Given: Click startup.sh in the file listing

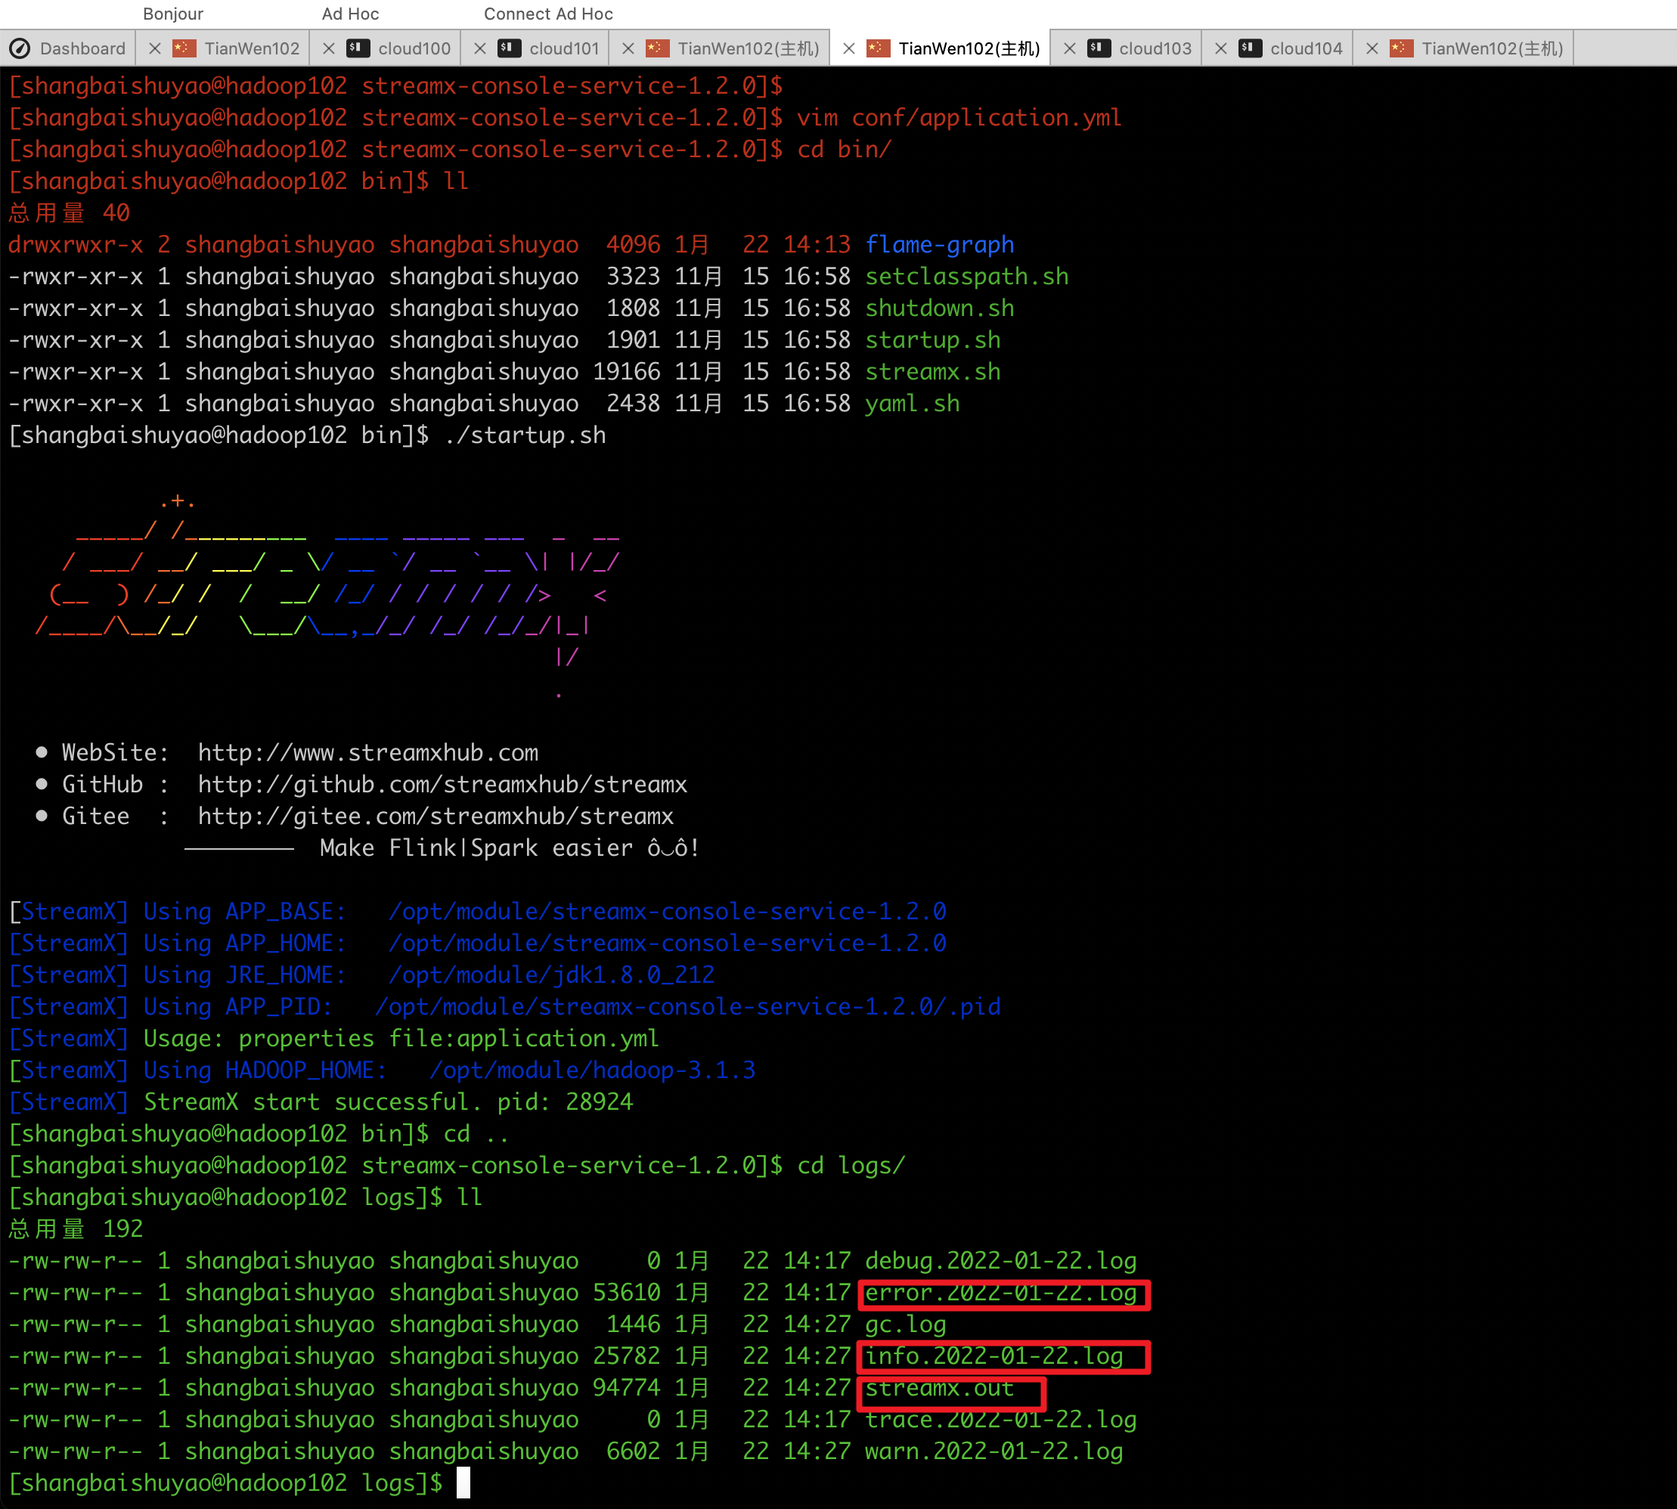Looking at the screenshot, I should tap(932, 340).
